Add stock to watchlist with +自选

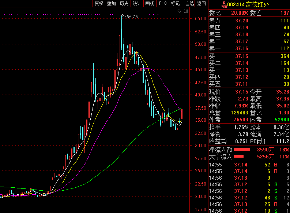point(188,4)
